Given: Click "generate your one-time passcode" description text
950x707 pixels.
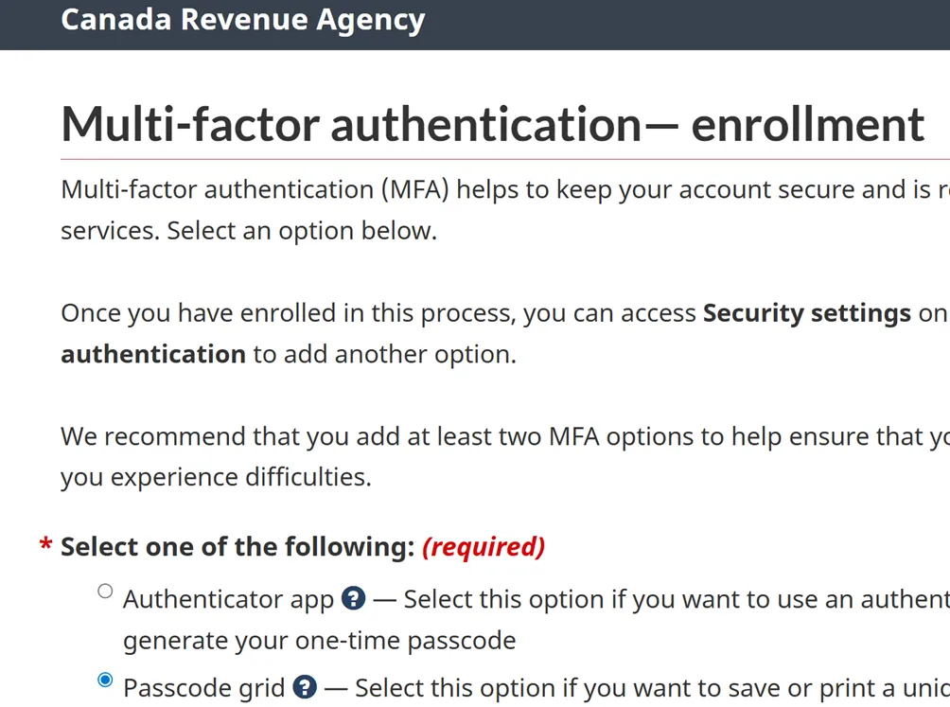Looking at the screenshot, I should [x=319, y=641].
